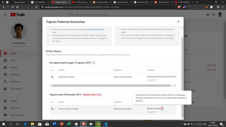This screenshot has height=127, width=226.
Task: Click the dialog vertical scrollbar up arrow
Action: (182, 28)
